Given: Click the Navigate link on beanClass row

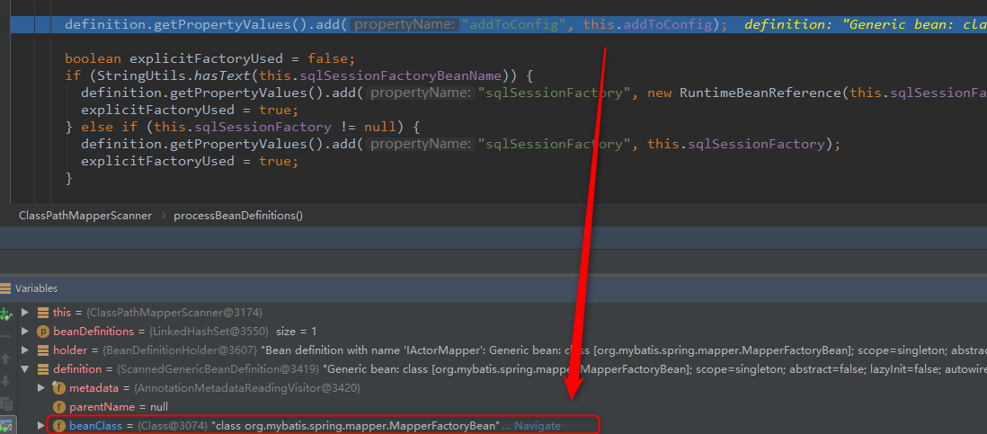Looking at the screenshot, I should tap(537, 426).
